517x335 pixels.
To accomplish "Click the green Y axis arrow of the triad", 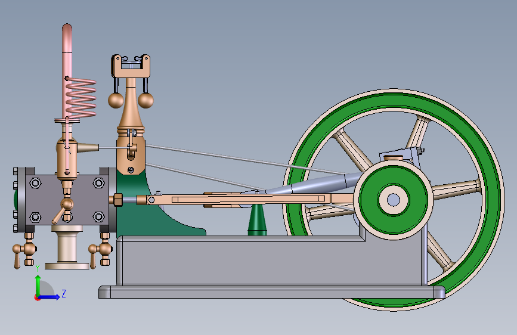I will 38,285.
